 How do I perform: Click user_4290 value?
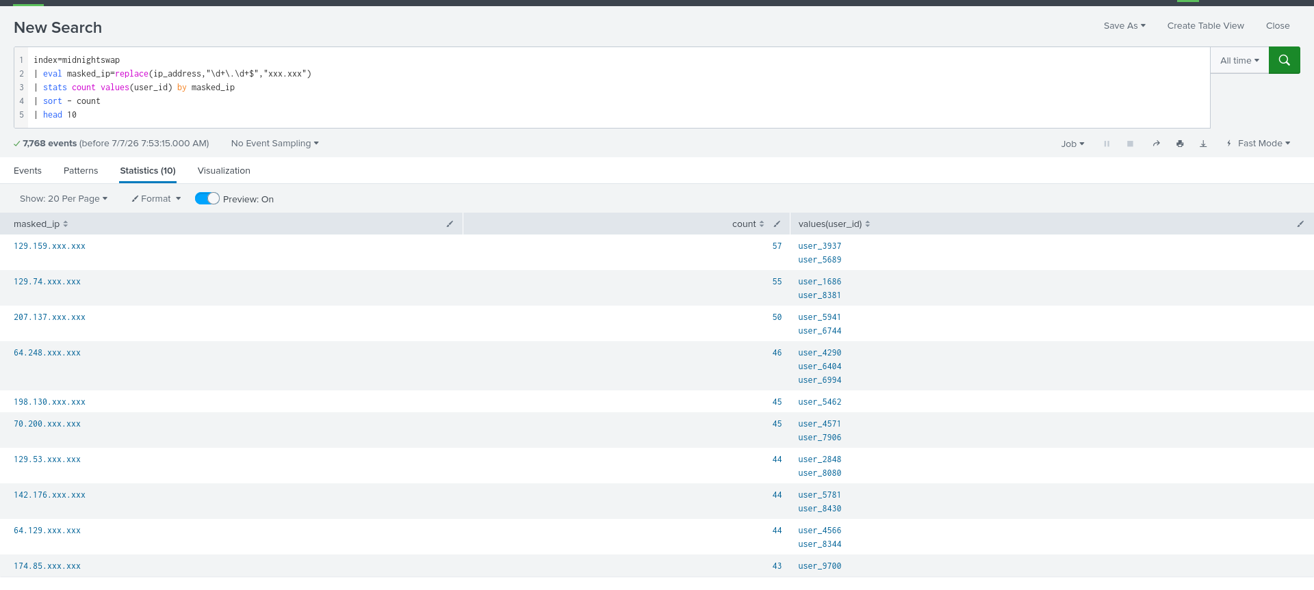(x=820, y=353)
